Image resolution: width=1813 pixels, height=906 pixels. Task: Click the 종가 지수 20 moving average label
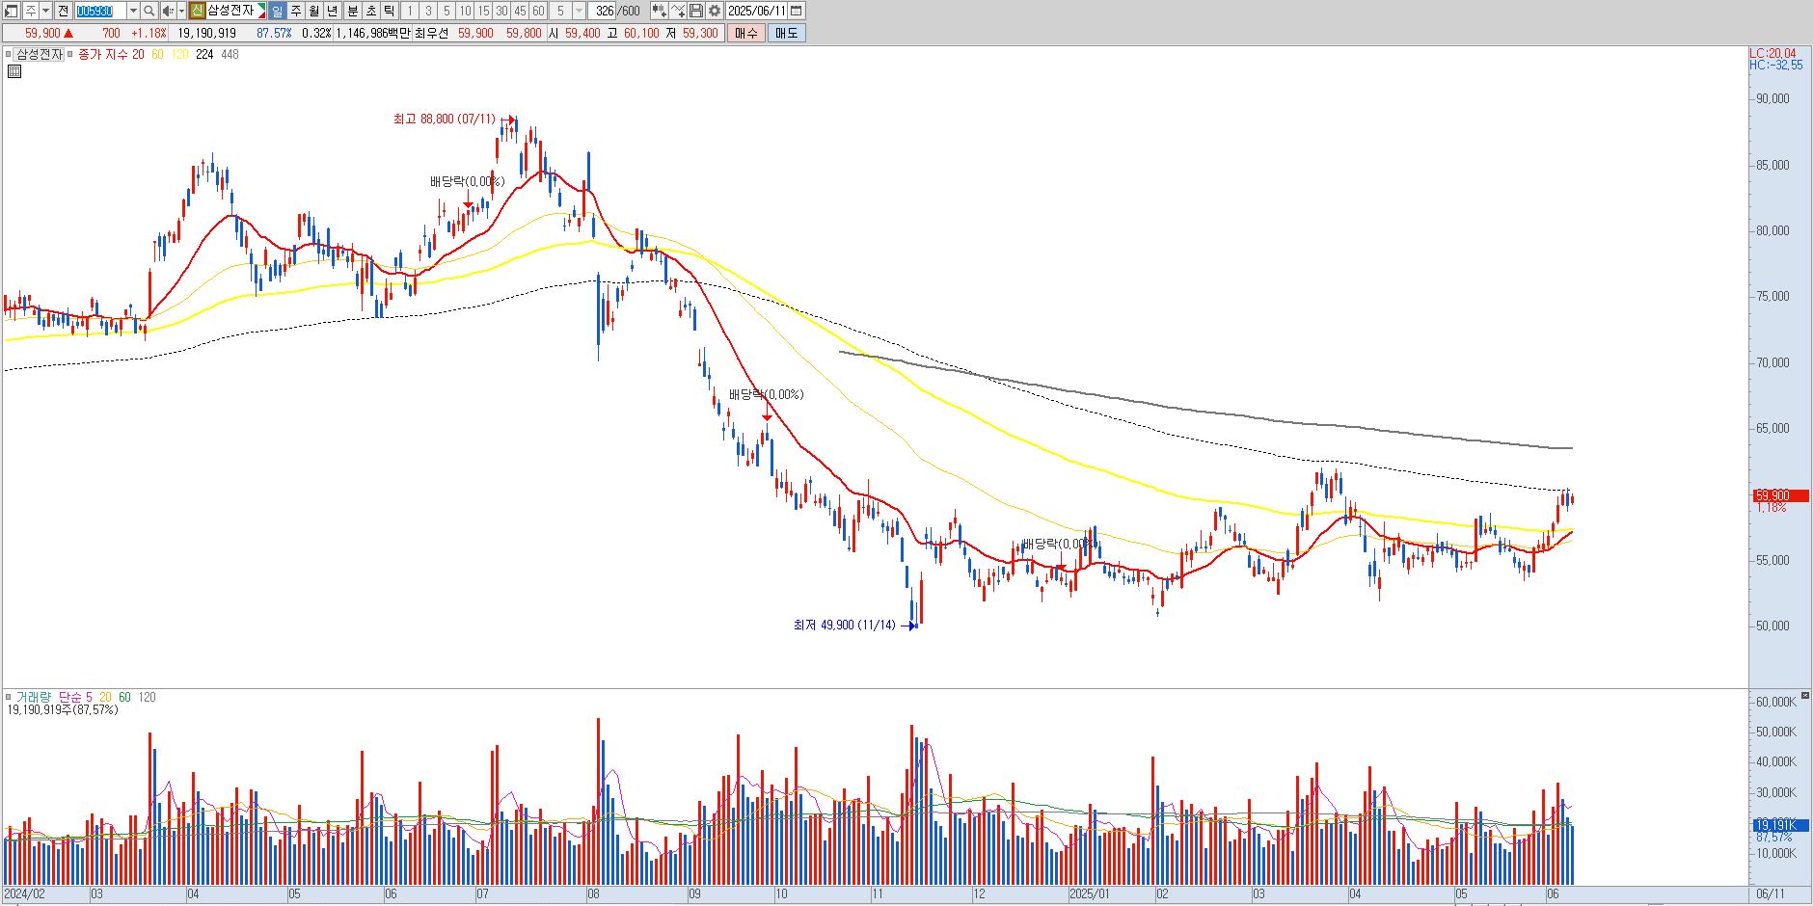(111, 55)
